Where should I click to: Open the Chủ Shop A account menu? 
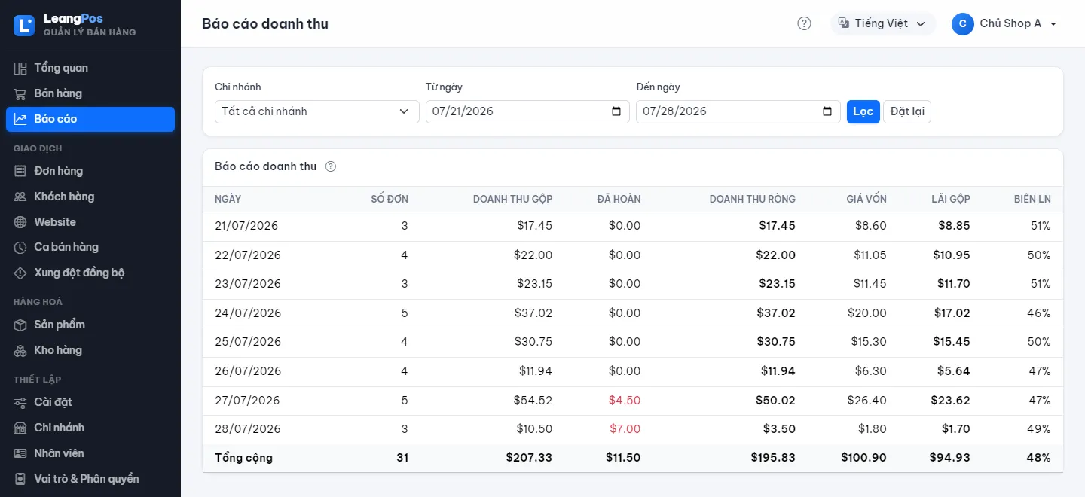click(x=1005, y=23)
